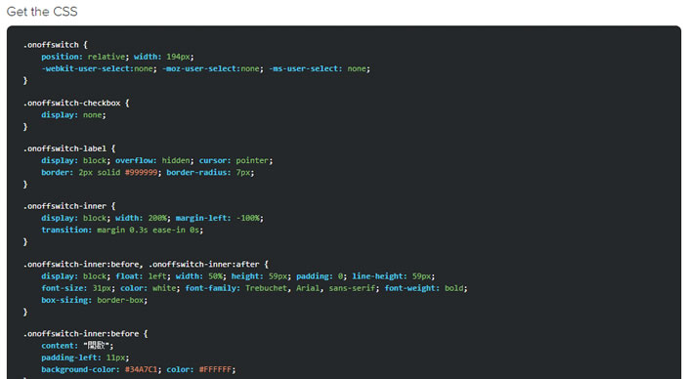Viewport: 684px width, 379px height.
Task: Click the #FFFFFF color value
Action: 216,370
